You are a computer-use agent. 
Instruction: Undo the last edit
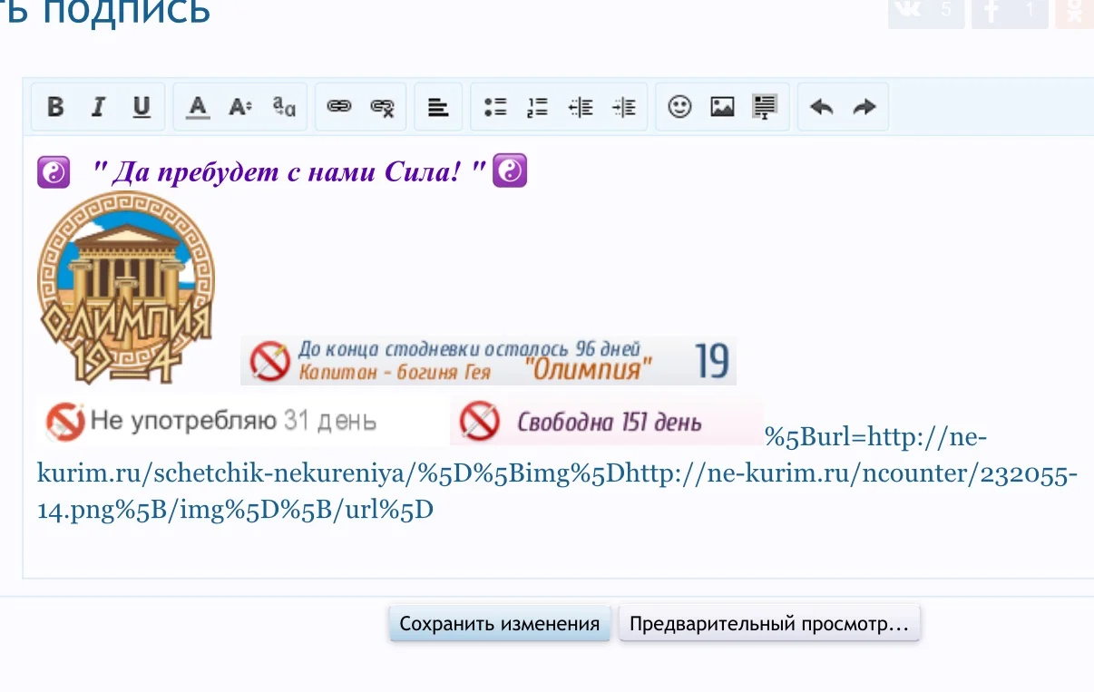pyautogui.click(x=822, y=107)
